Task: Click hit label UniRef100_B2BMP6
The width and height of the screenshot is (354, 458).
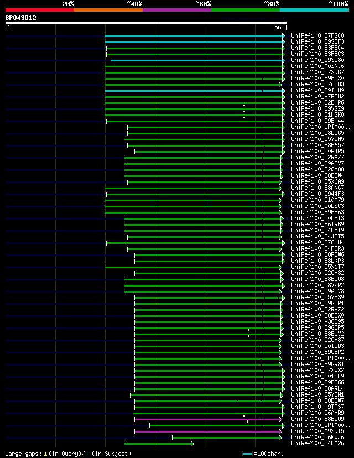Action: (x=317, y=102)
